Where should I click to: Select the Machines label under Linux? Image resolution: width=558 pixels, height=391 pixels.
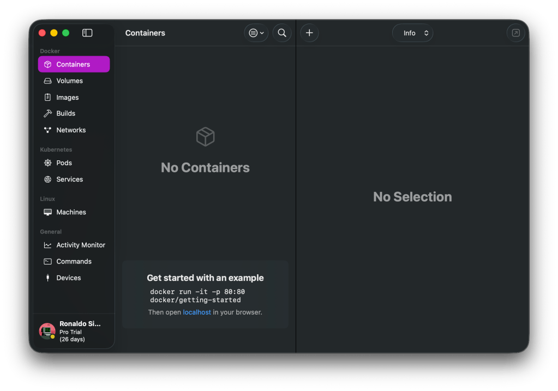pyautogui.click(x=71, y=212)
